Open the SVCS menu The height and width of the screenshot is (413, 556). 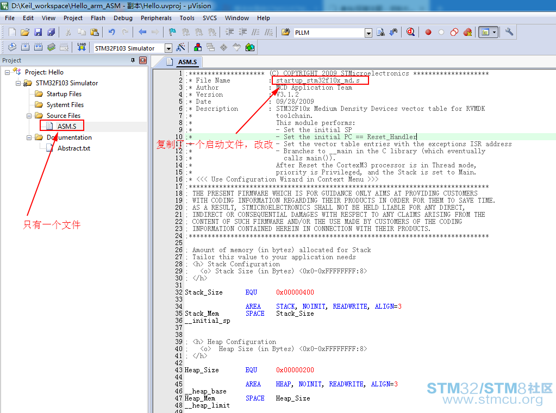coord(210,18)
